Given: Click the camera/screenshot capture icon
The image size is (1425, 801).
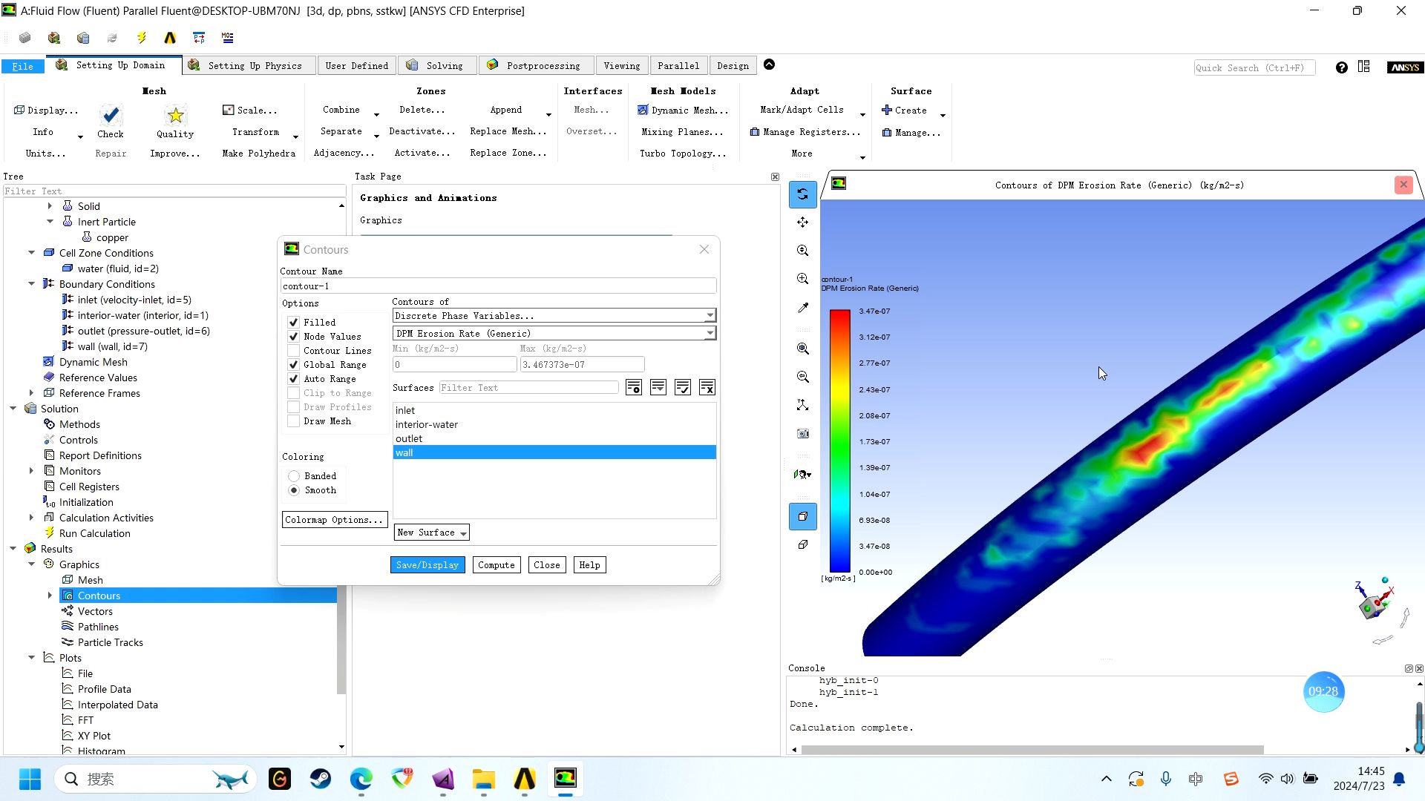Looking at the screenshot, I should point(802,433).
